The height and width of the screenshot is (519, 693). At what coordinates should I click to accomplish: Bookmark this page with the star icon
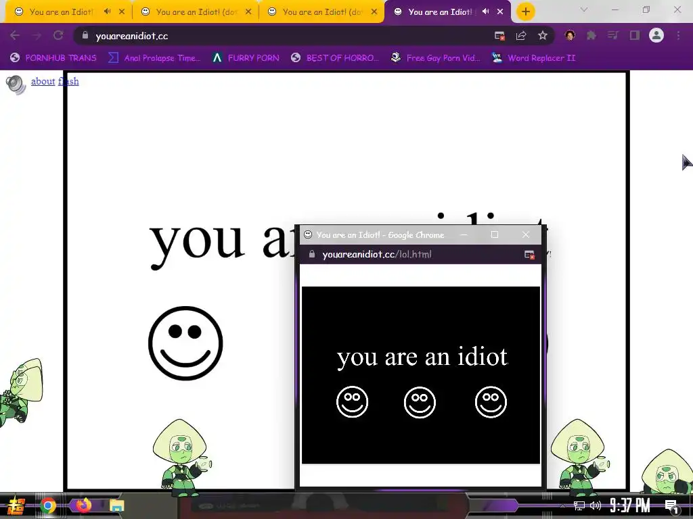543,35
